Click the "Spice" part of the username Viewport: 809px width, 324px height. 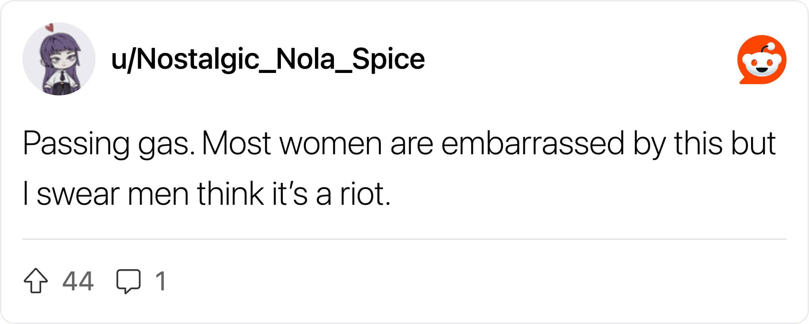pyautogui.click(x=388, y=59)
